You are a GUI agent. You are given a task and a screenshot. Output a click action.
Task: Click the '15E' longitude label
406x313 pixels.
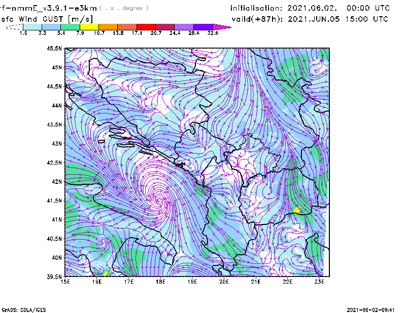tap(65, 282)
